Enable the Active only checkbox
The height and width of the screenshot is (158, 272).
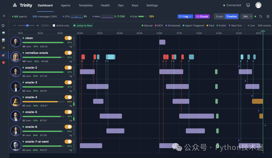tap(54, 25)
